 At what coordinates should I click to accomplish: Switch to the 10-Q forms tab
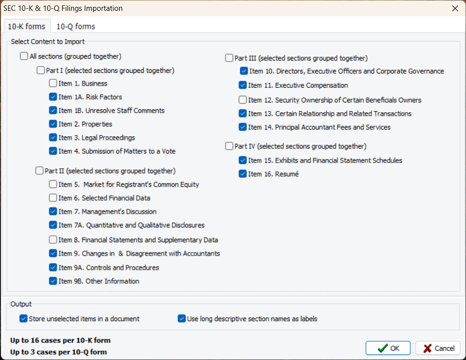75,27
